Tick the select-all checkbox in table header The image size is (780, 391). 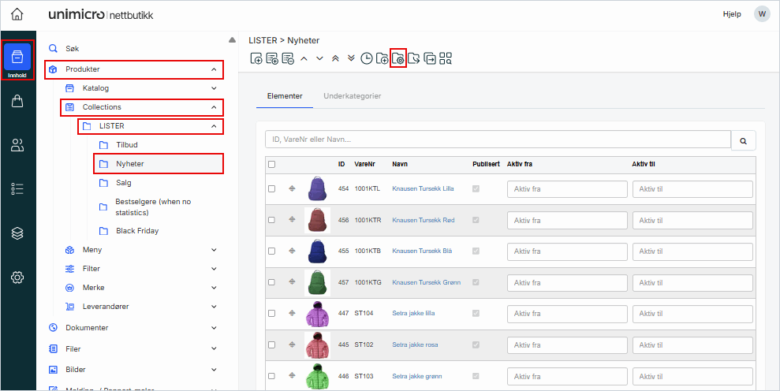[x=272, y=164]
